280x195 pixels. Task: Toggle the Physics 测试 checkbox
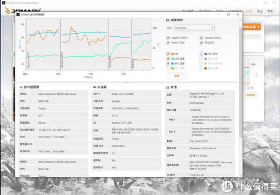(168, 42)
